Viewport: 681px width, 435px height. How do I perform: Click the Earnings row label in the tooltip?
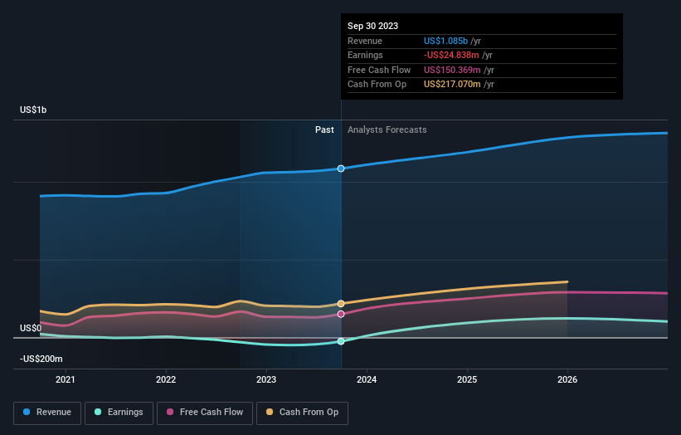(x=365, y=55)
